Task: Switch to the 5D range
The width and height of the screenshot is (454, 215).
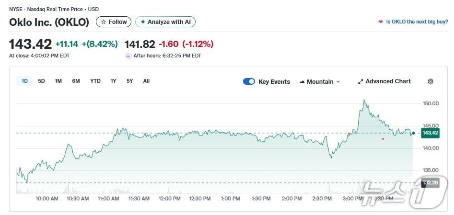Action: pyautogui.click(x=41, y=81)
